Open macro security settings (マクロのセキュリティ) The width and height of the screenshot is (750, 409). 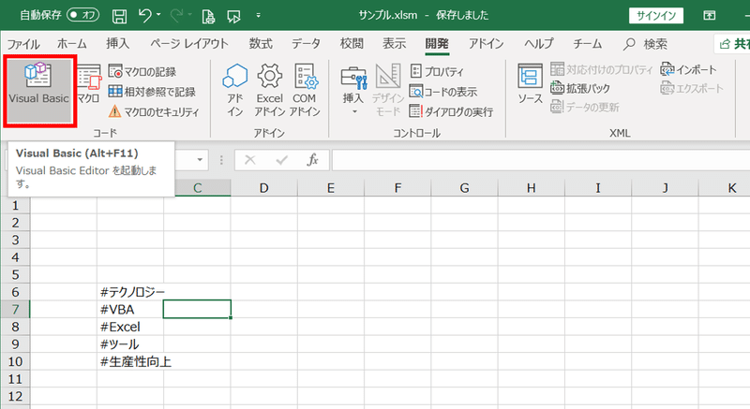(x=154, y=111)
